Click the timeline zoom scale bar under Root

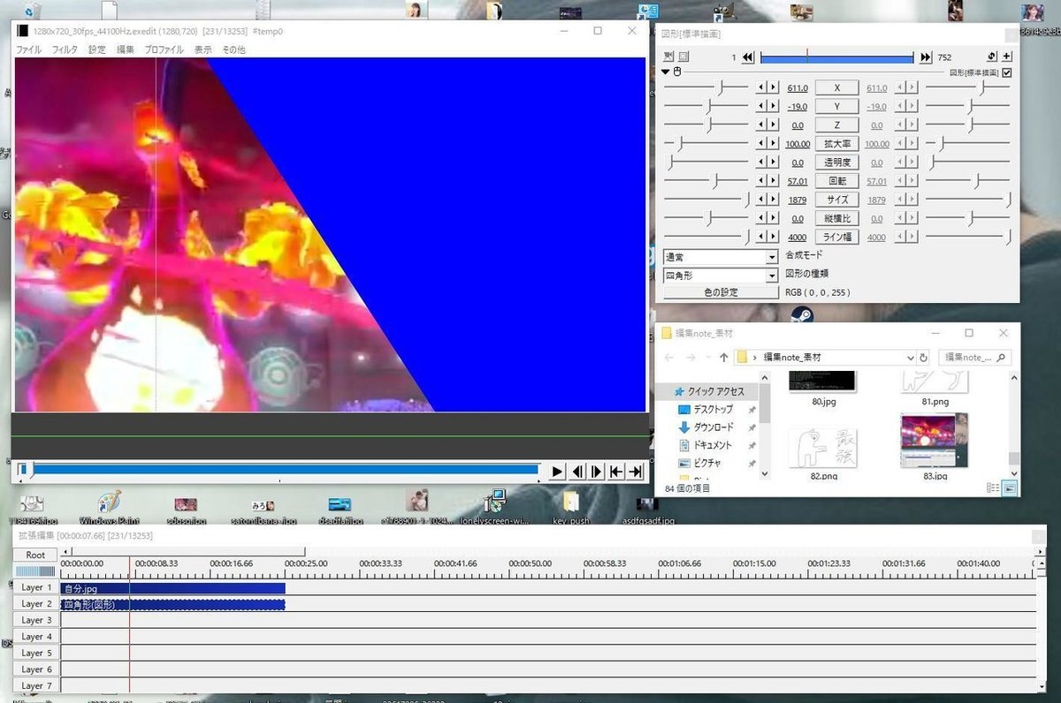point(35,571)
